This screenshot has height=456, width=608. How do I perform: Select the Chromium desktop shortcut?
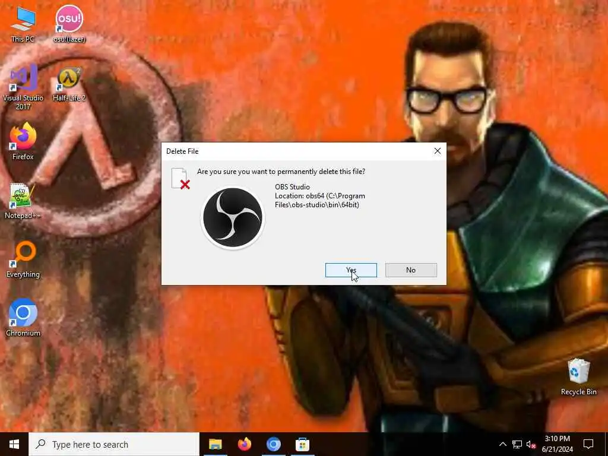(x=23, y=318)
